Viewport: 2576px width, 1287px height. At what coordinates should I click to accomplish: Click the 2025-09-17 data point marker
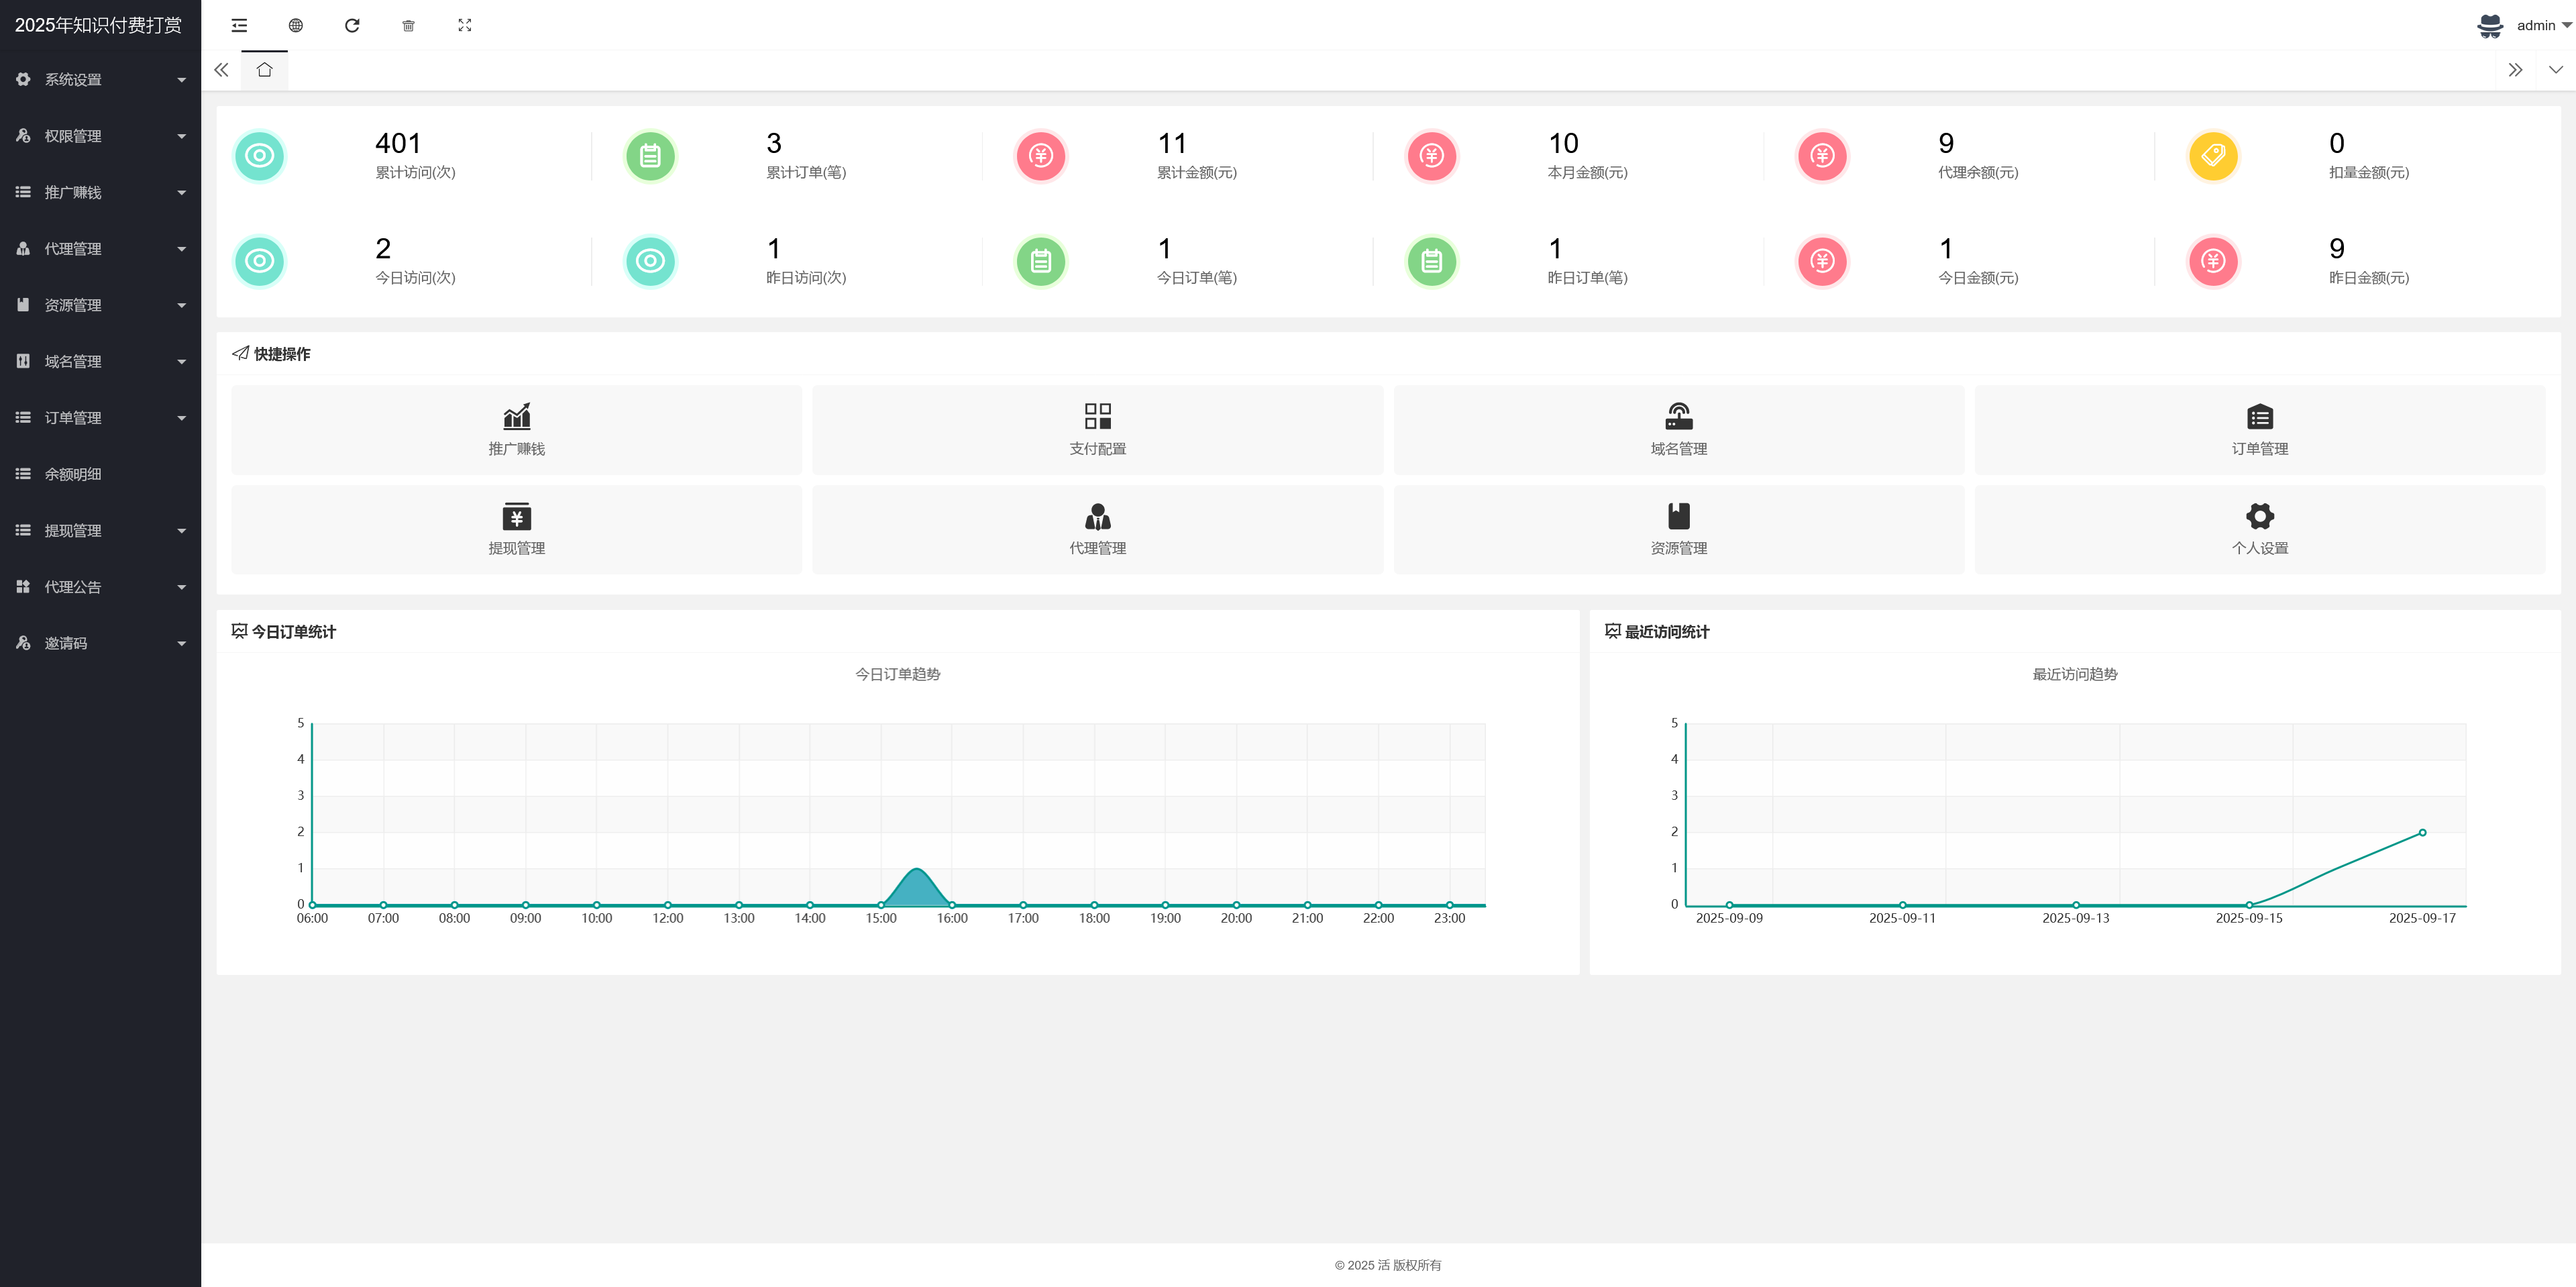2422,832
